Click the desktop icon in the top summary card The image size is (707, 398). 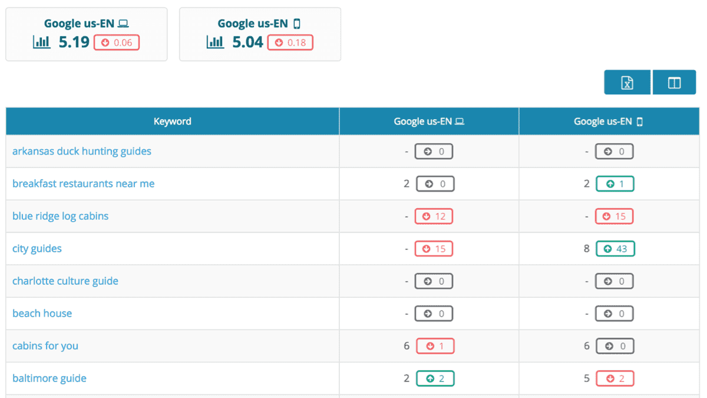coord(123,24)
